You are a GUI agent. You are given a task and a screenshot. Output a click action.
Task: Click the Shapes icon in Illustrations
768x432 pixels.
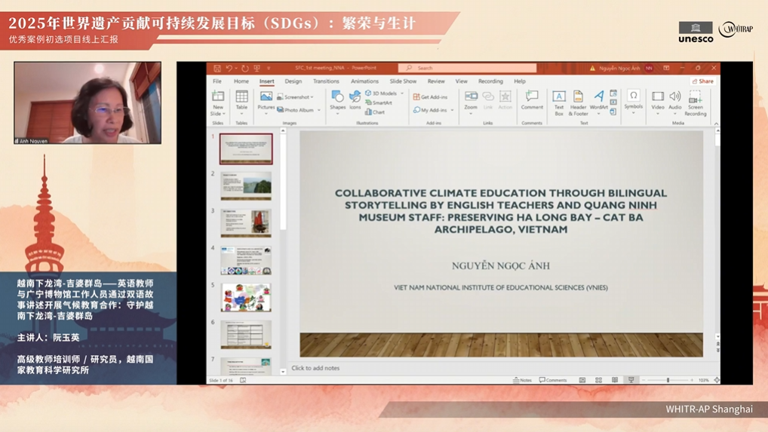click(337, 100)
